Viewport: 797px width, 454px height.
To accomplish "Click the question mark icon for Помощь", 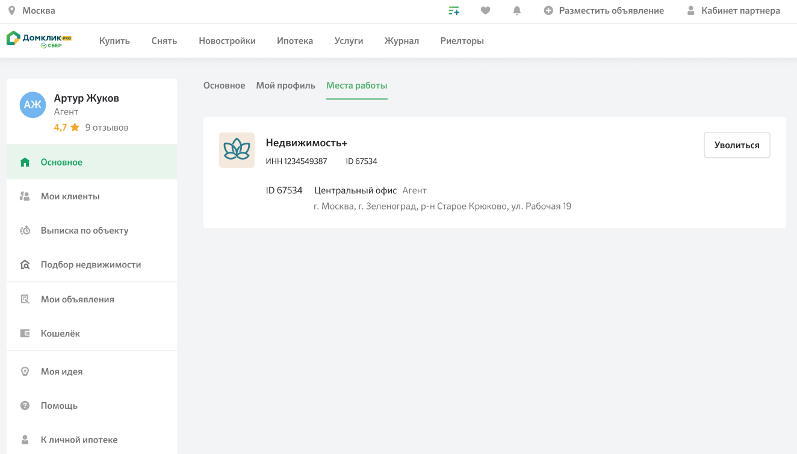I will click(x=25, y=406).
